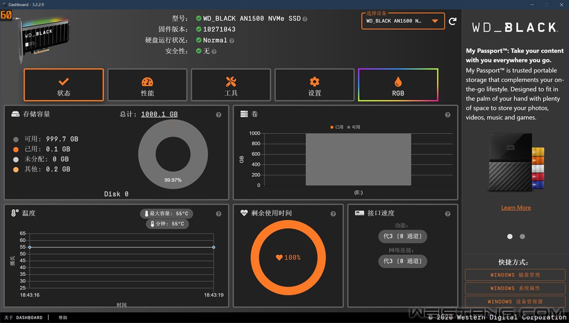The image size is (569, 323).
Task: Open 帮助 help in footer
Action: 63,318
